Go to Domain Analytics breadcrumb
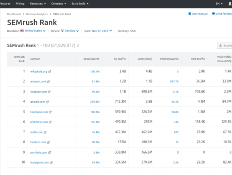This screenshot has height=175, width=232. [37, 14]
